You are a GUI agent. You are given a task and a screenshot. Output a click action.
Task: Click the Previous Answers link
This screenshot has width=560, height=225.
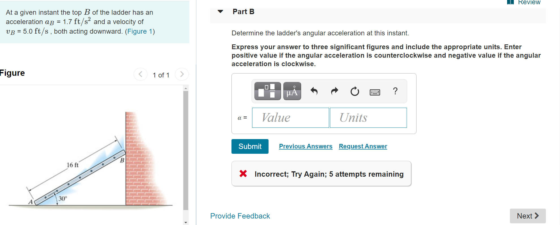click(306, 146)
